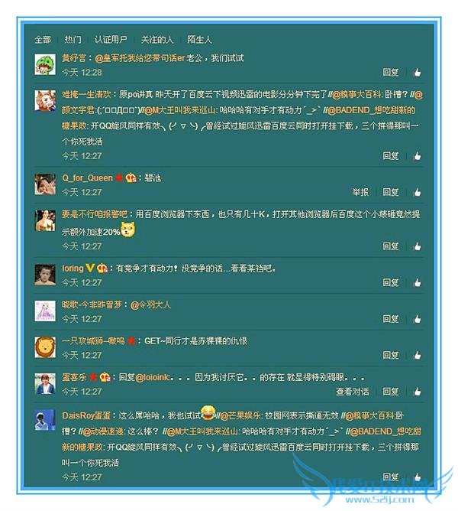
Task: Open the 认证用户 tab
Action: coord(111,40)
